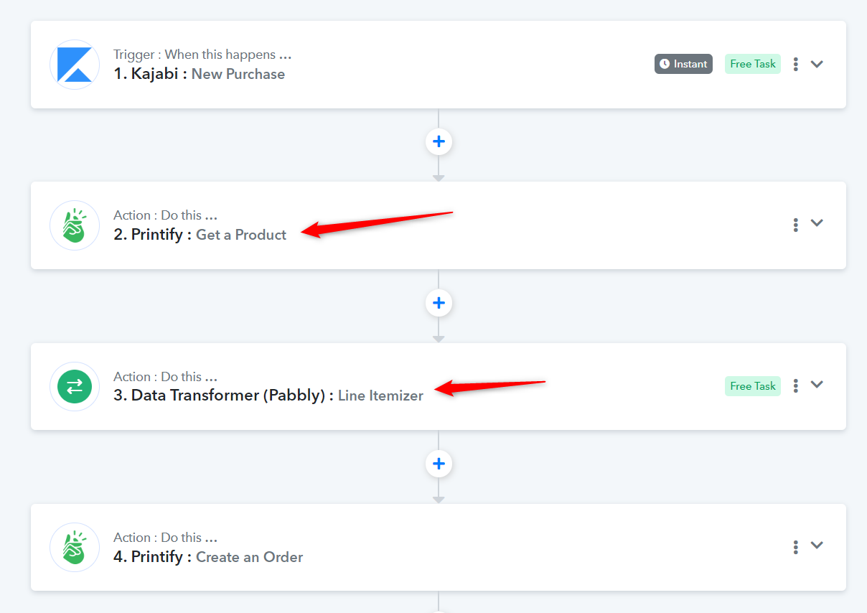Expand the Line Itemizer step

point(817,385)
